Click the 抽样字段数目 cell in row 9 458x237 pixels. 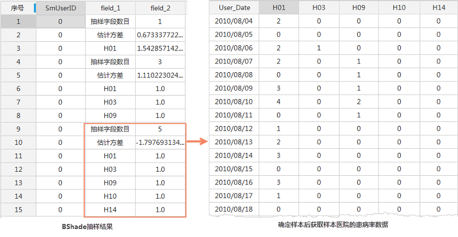(x=110, y=129)
